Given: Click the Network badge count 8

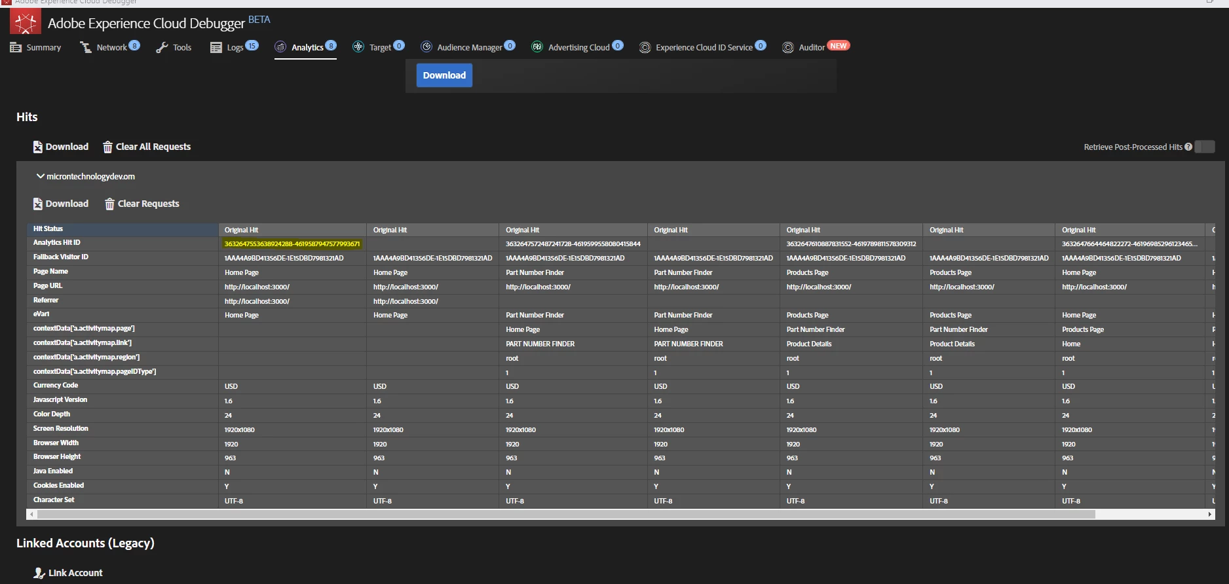Looking at the screenshot, I should (x=134, y=45).
